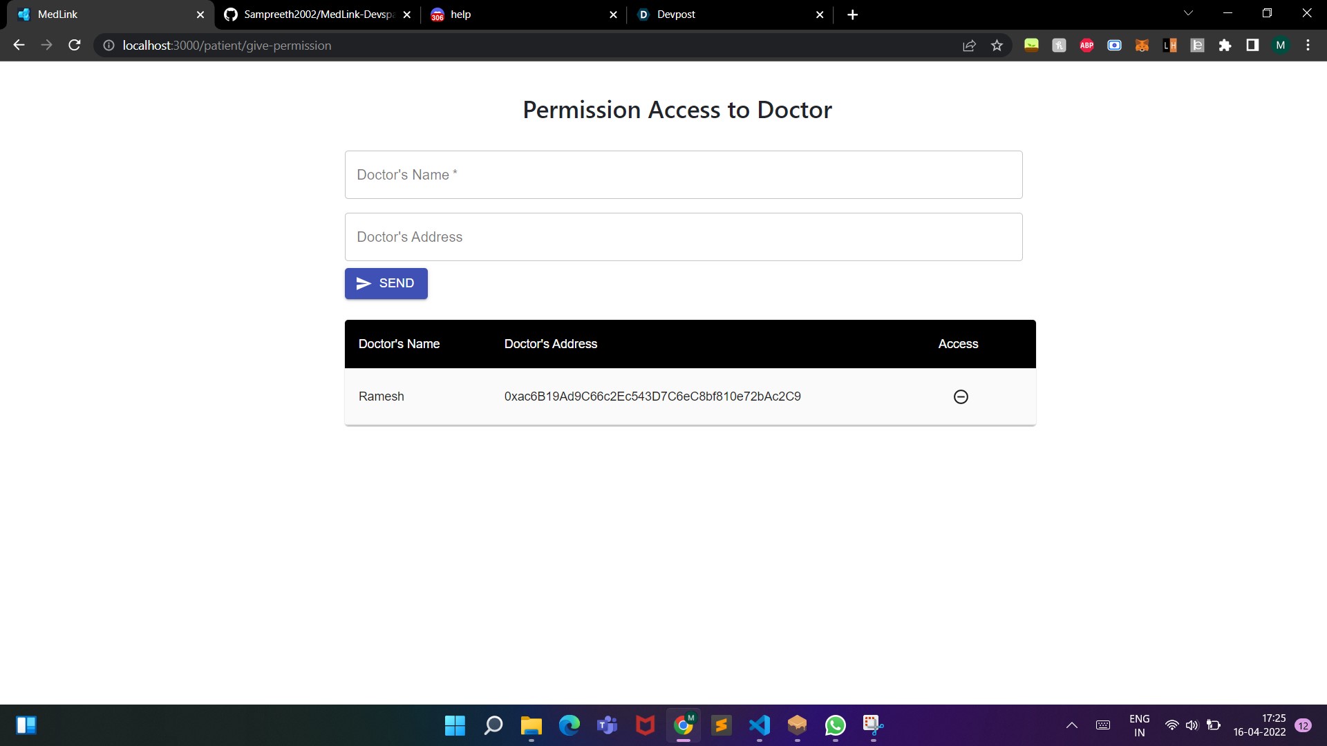View site information for localhost
The image size is (1327, 746).
[109, 46]
